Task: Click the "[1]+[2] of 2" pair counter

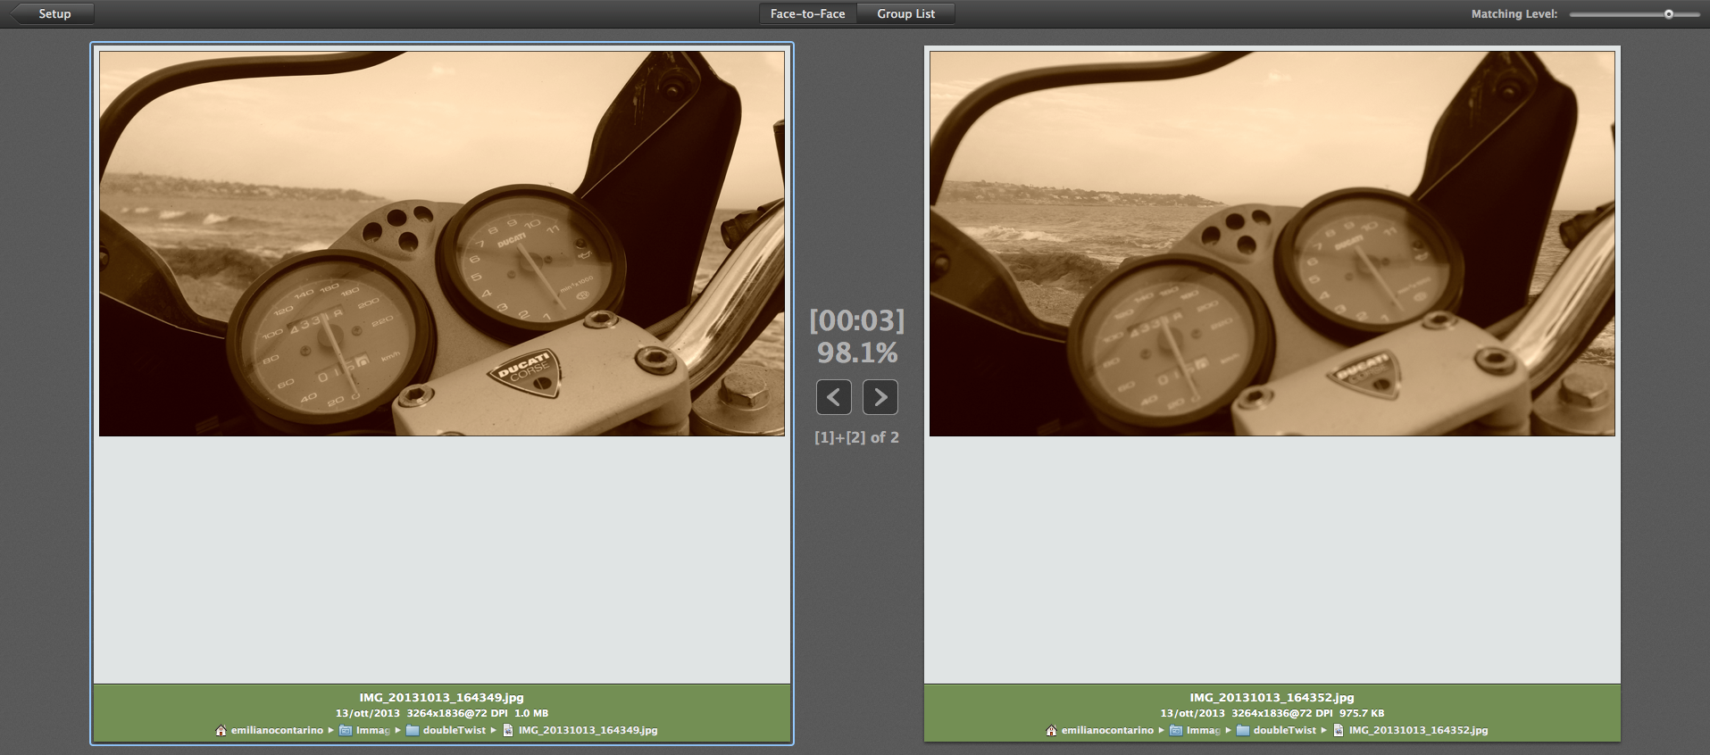Action: click(857, 437)
